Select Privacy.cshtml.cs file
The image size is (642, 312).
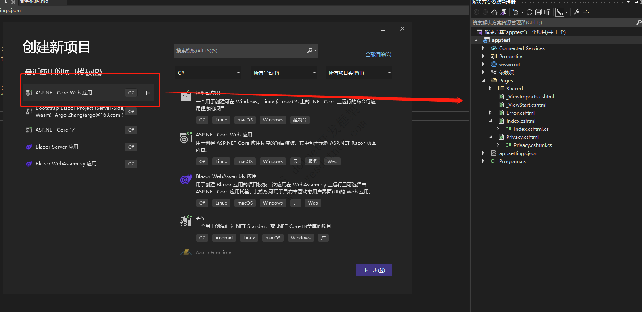click(533, 145)
